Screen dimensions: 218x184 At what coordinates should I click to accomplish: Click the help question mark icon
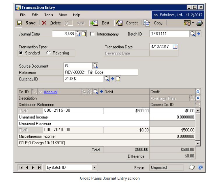pos(200,167)
